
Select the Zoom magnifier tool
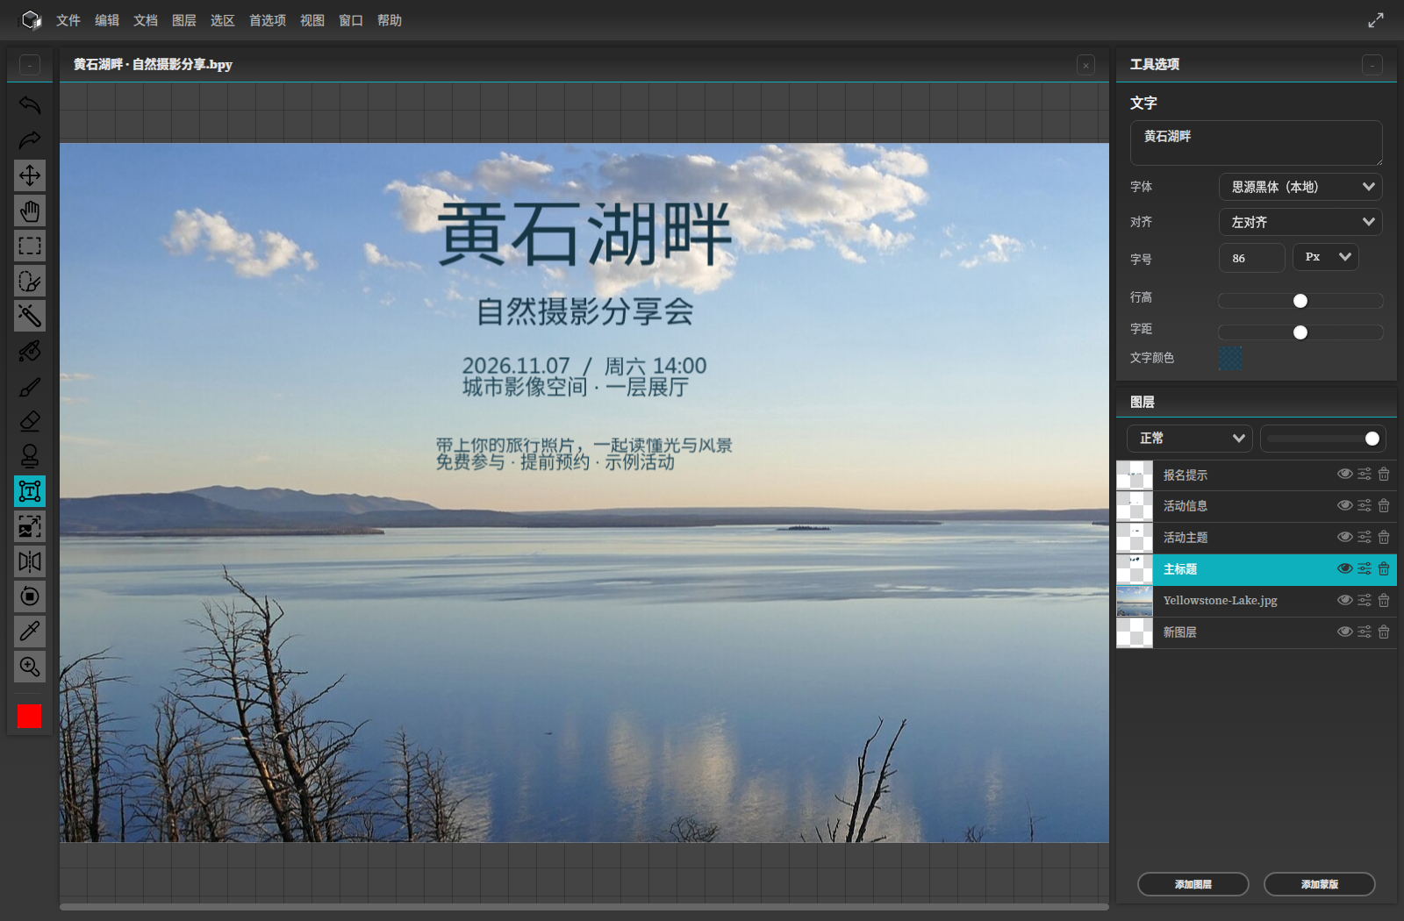click(30, 667)
